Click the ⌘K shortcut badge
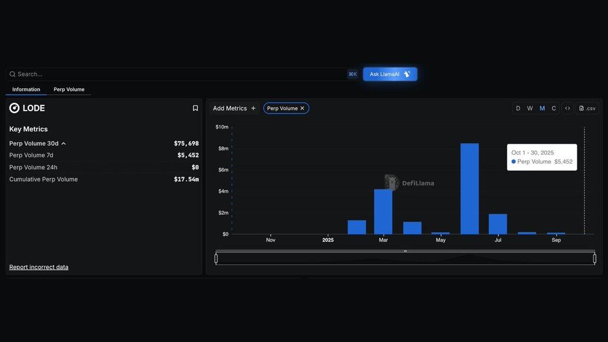 coord(352,74)
